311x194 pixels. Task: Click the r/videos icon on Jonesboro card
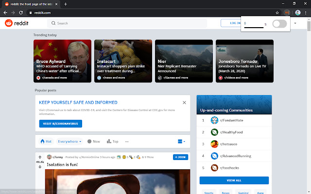pyautogui.click(x=220, y=78)
